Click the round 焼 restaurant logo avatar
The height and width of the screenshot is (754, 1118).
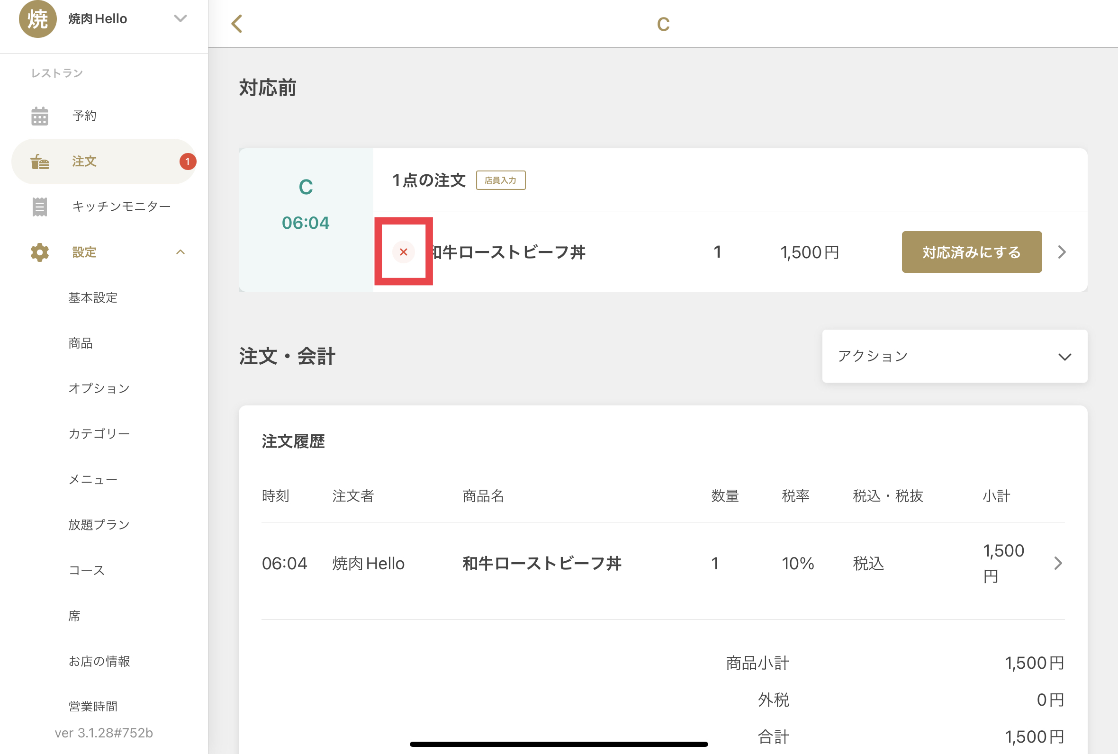(x=37, y=19)
